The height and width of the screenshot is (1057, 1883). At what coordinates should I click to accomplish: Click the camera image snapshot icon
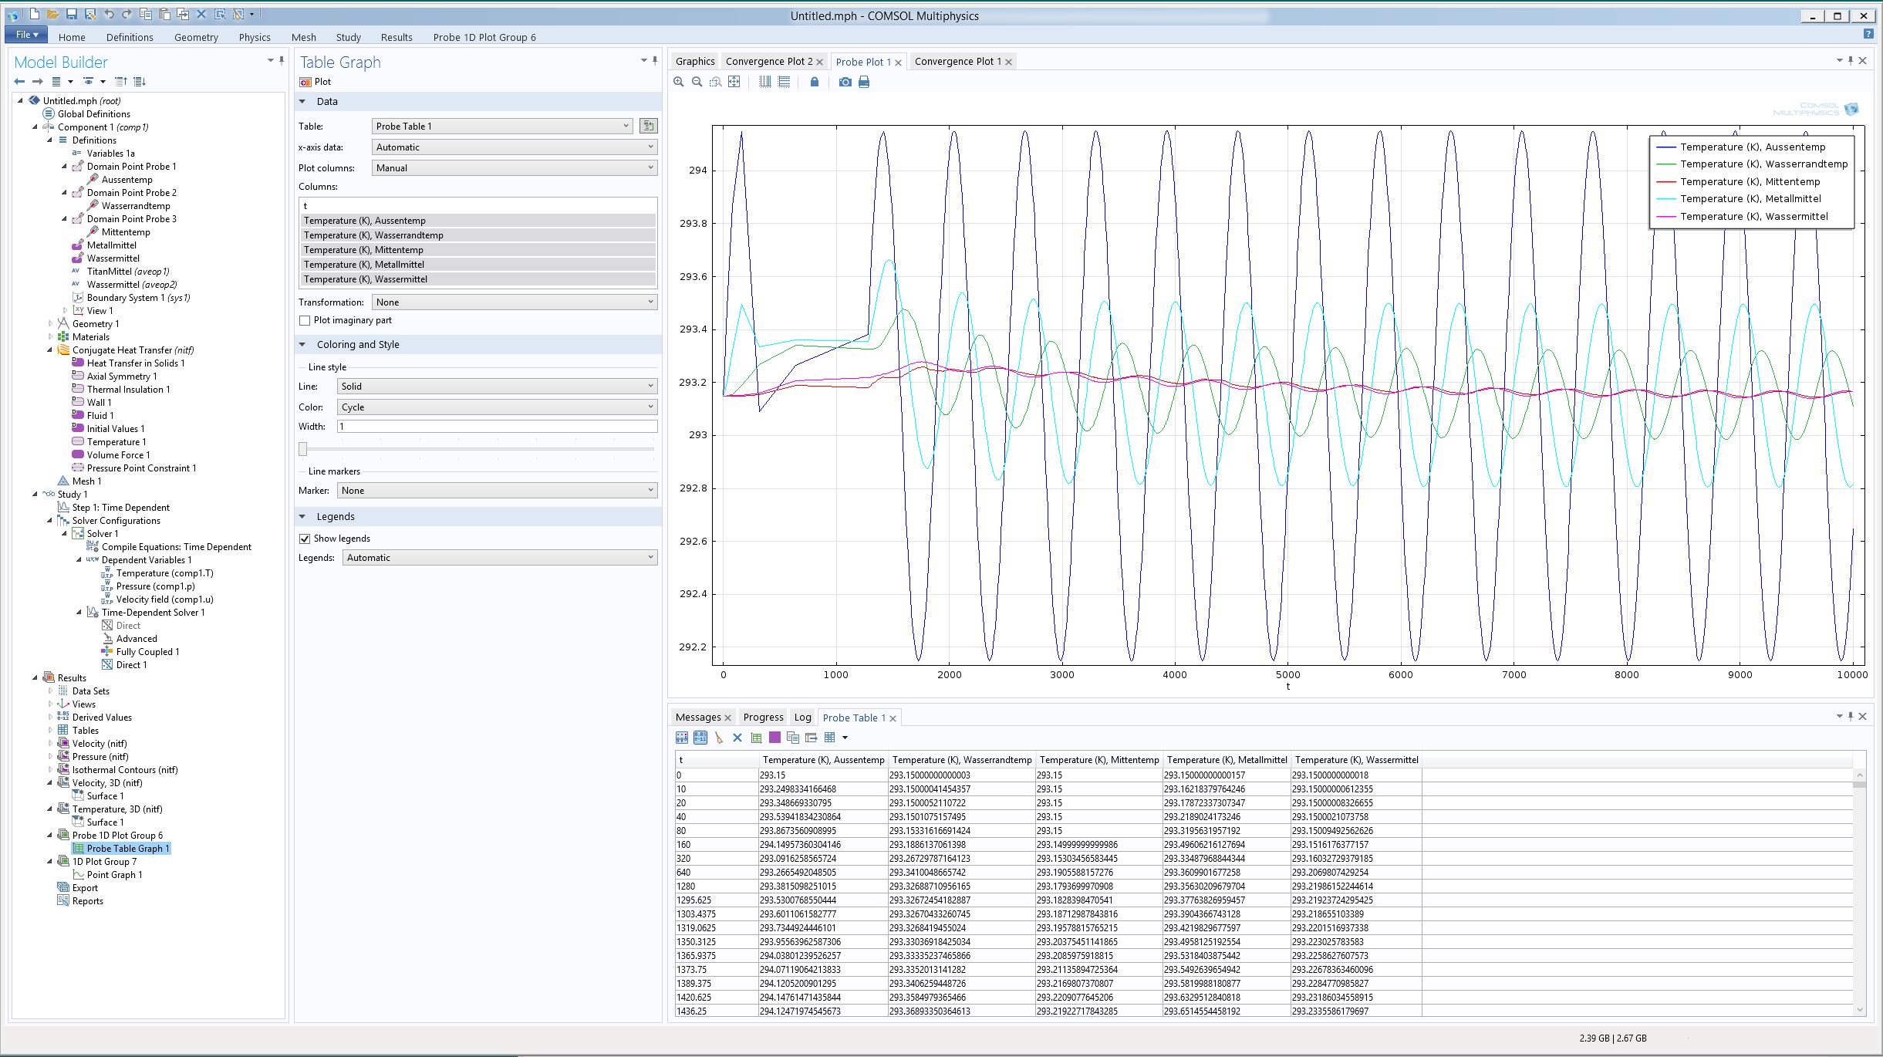845,82
